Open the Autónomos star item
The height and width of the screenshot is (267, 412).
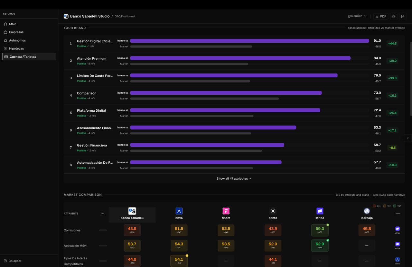coord(17,40)
